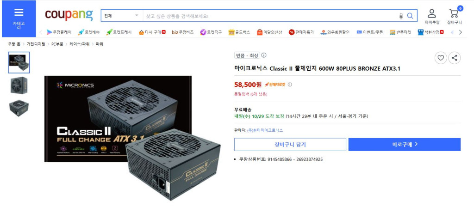Click the microphone voice search icon
474x207 pixels.
(x=401, y=16)
